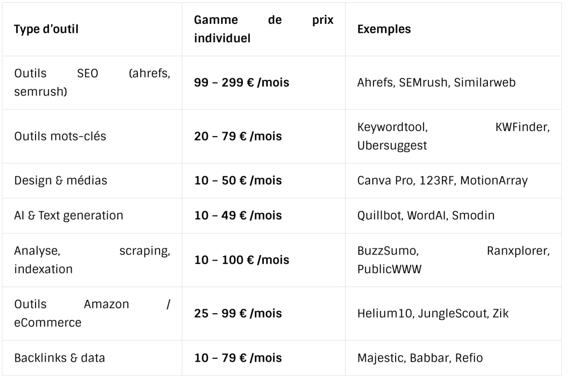
Task: Click the "10 – 50 € /mois" price
Action: [238, 181]
